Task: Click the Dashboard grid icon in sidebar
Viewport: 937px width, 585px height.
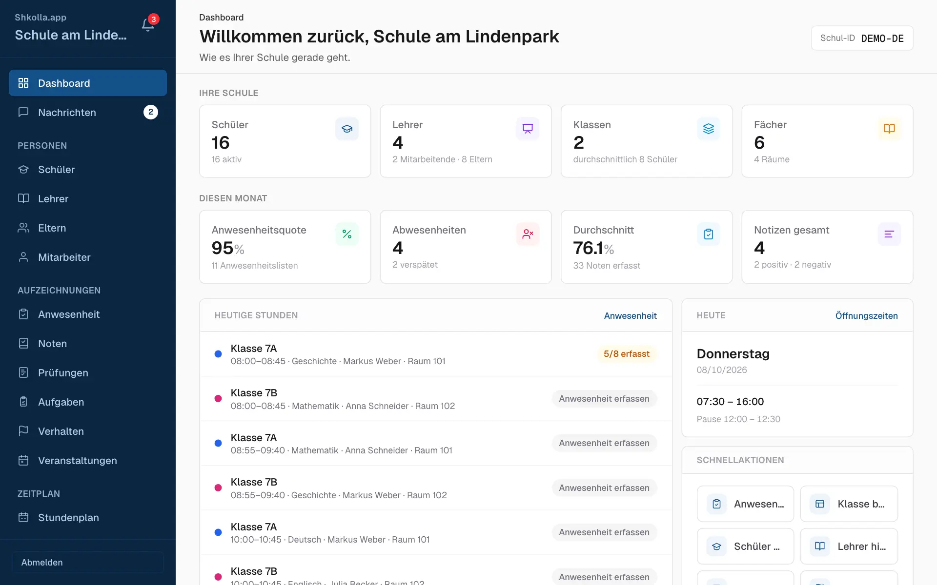Action: click(23, 83)
